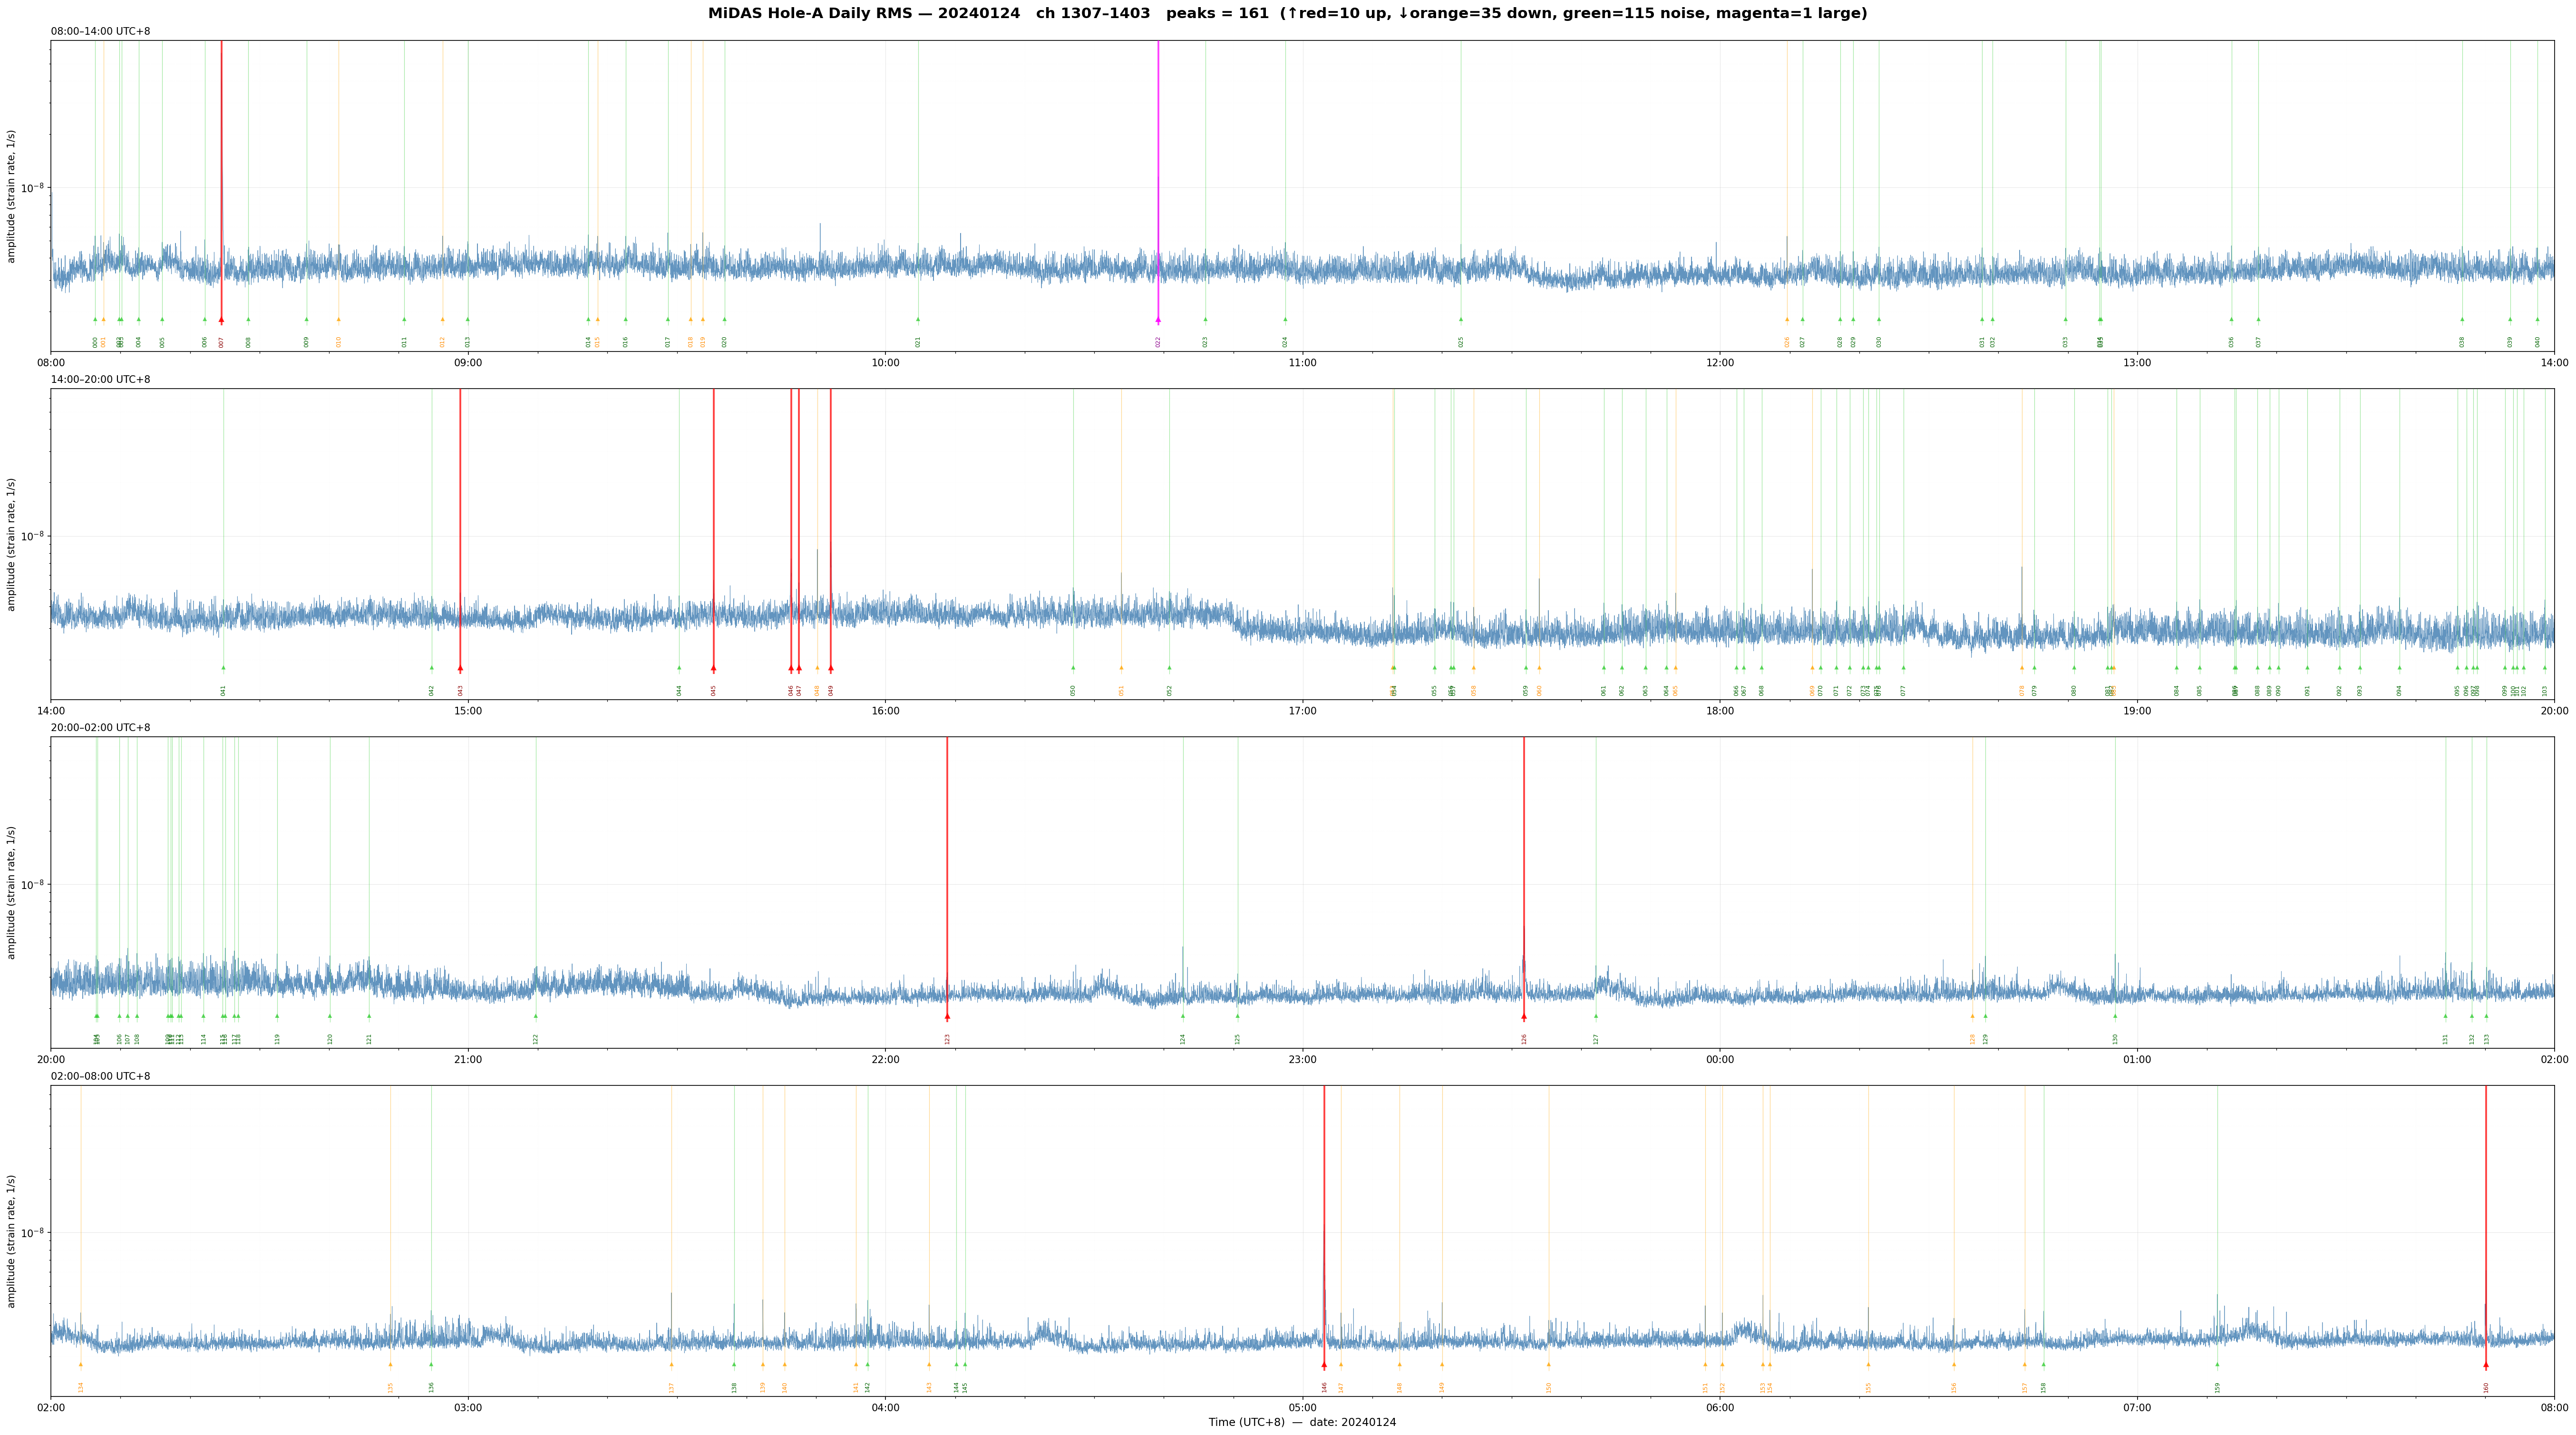Select red upward peak marker 007
This screenshot has width=2576, height=1435.
pos(221,320)
